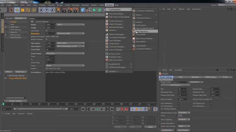Open the MoGraph menu
This screenshot has height=132, width=236.
tap(75, 5)
